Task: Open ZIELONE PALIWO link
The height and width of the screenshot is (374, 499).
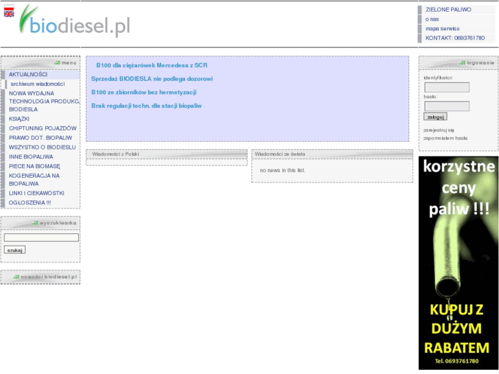Action: (x=448, y=10)
